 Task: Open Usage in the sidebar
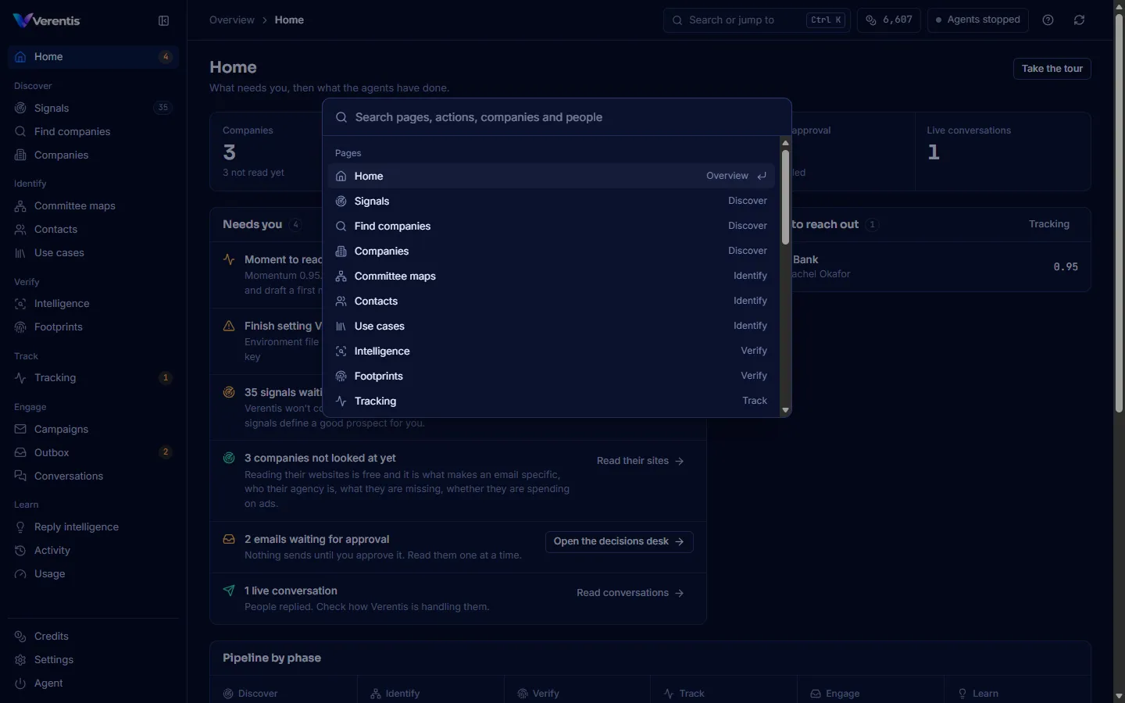pos(93,573)
